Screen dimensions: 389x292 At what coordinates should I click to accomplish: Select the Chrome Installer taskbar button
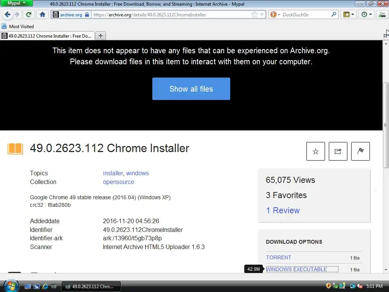click(91, 286)
